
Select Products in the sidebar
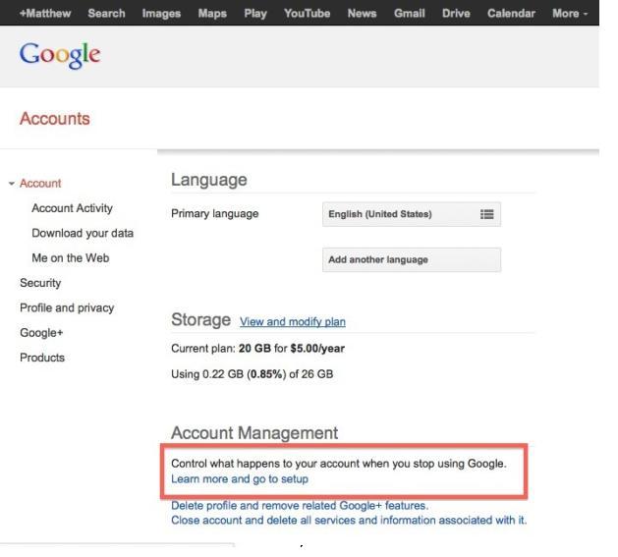coord(42,358)
